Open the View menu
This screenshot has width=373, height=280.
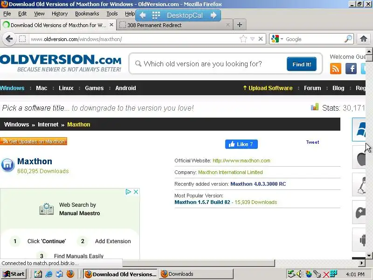tap(39, 14)
